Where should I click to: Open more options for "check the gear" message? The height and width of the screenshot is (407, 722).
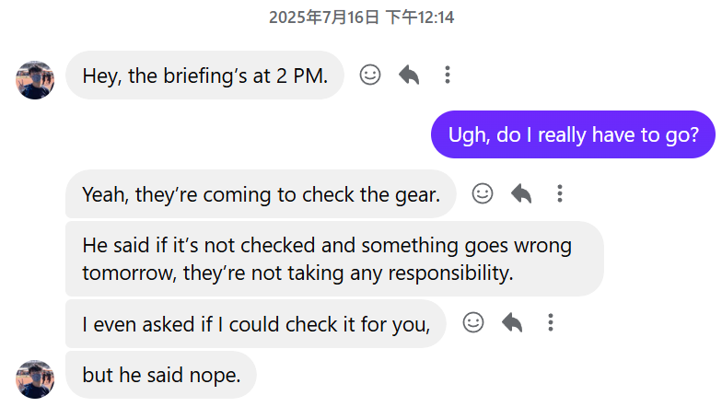[560, 193]
